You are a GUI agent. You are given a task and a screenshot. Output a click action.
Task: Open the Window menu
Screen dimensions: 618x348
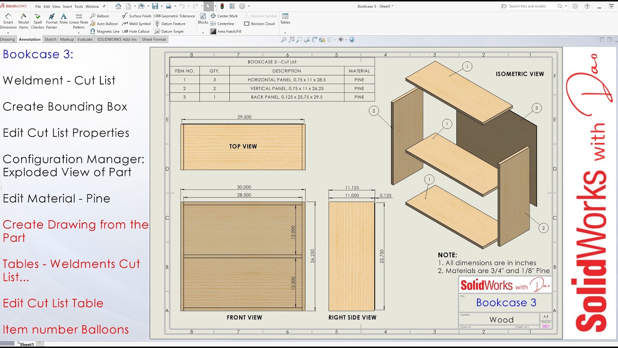point(92,7)
